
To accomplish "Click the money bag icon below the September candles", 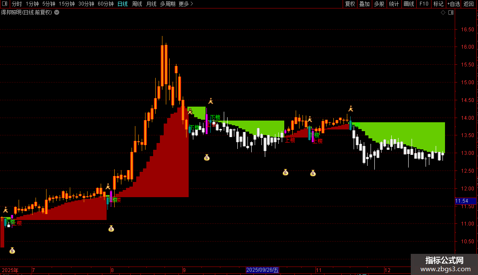I will (x=207, y=157).
